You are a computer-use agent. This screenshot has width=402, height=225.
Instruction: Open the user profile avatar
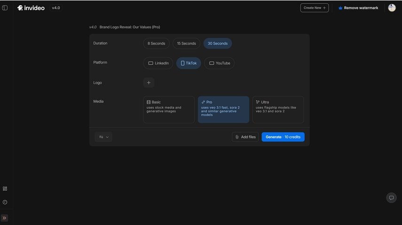(392, 8)
